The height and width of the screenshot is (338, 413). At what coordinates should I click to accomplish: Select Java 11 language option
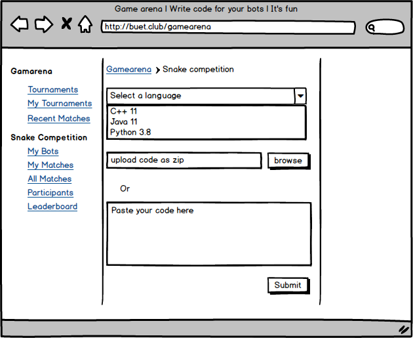point(123,122)
